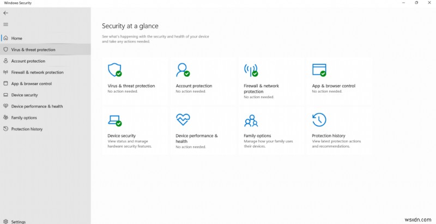Click the "Security at a glance" heading
The height and width of the screenshot is (224, 436).
(x=130, y=26)
